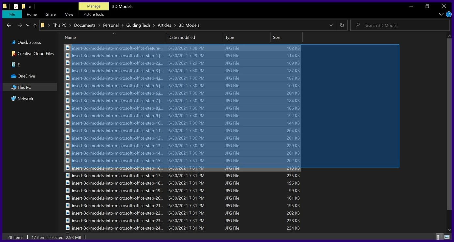Expand the chevron after Articles breadcrumb
Image resolution: width=454 pixels, height=242 pixels.
(x=175, y=25)
